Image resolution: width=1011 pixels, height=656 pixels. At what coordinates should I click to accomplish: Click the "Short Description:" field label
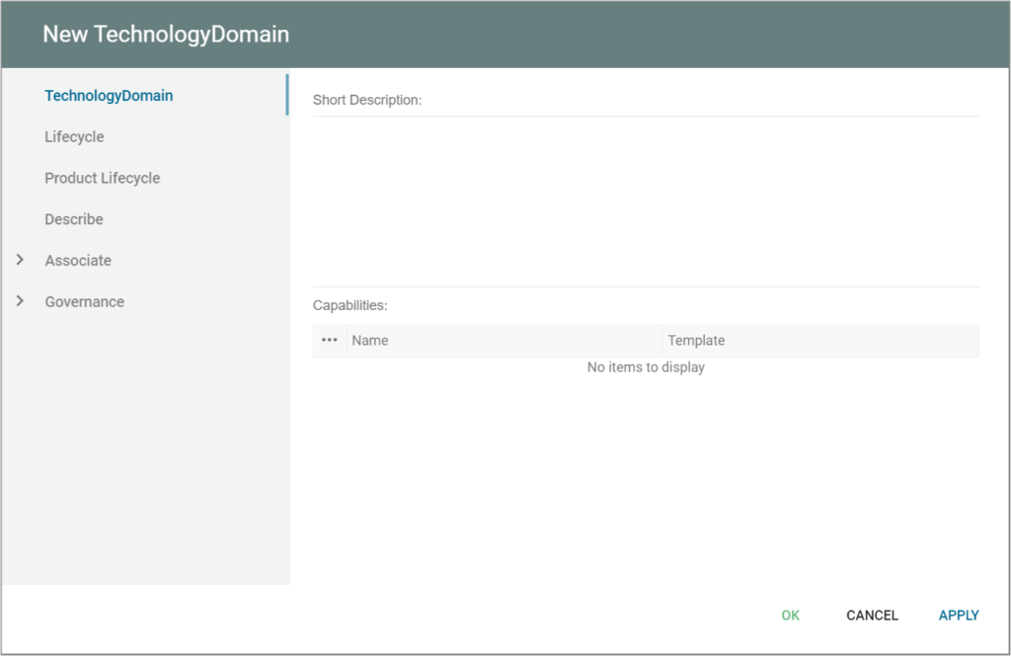(367, 100)
